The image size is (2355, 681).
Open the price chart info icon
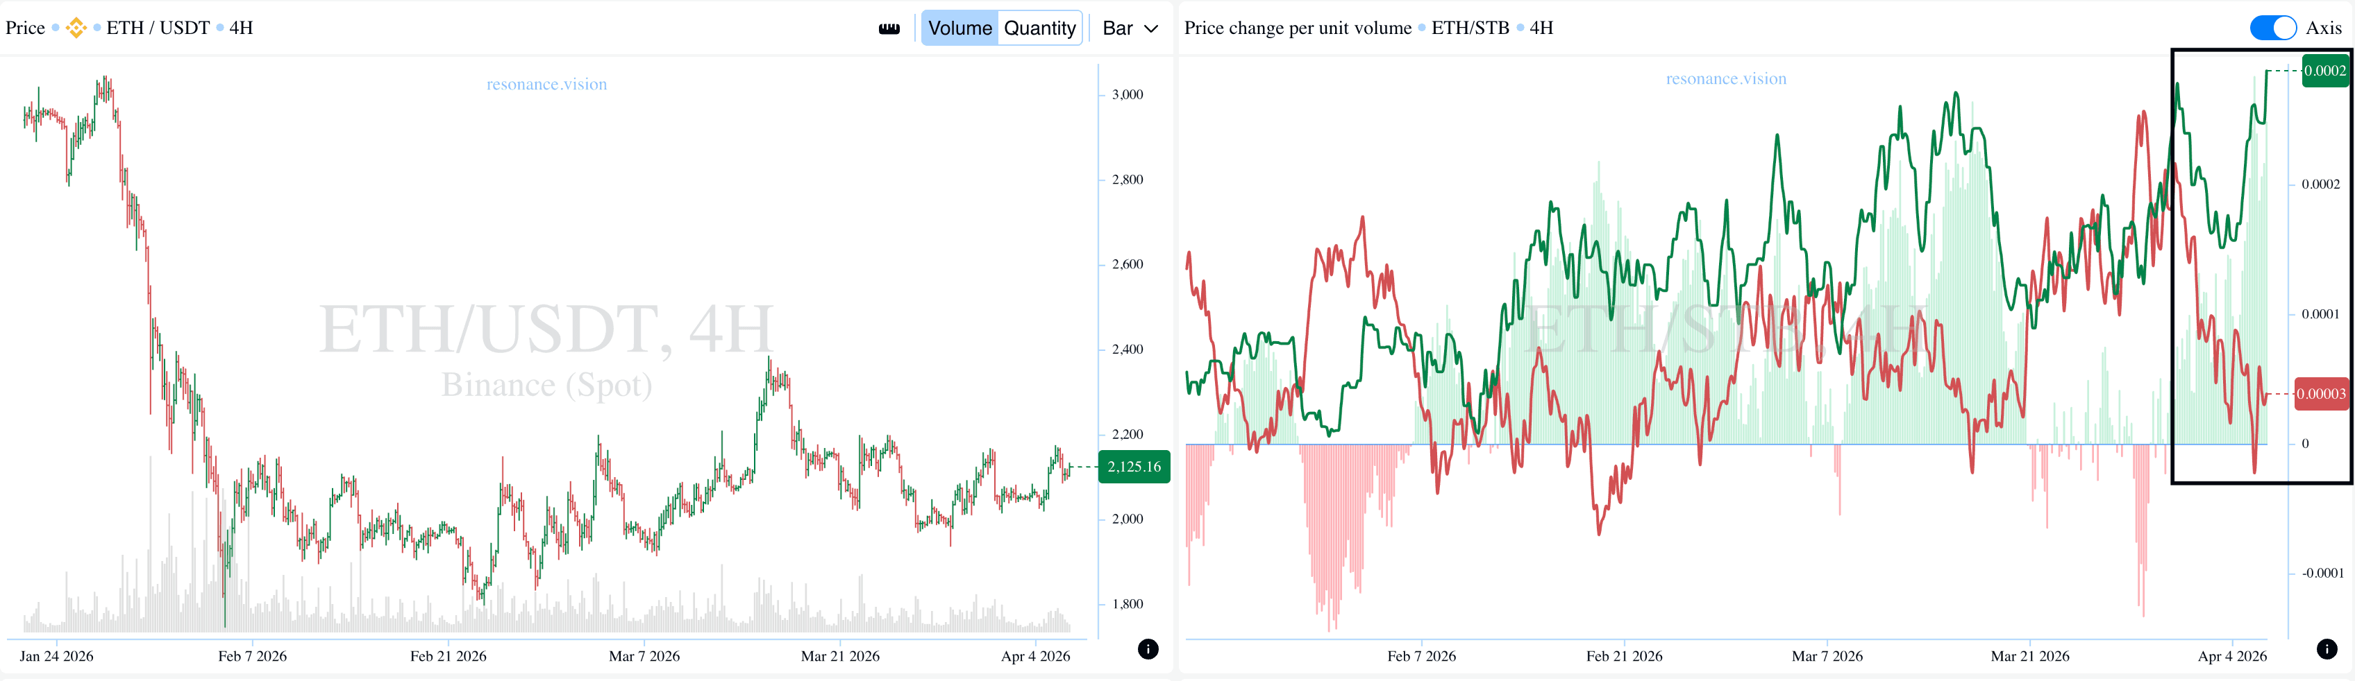[1148, 649]
